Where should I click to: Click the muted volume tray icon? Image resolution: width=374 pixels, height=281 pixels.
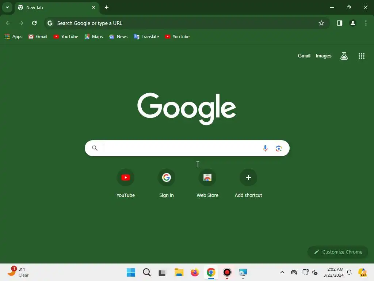pos(315,272)
